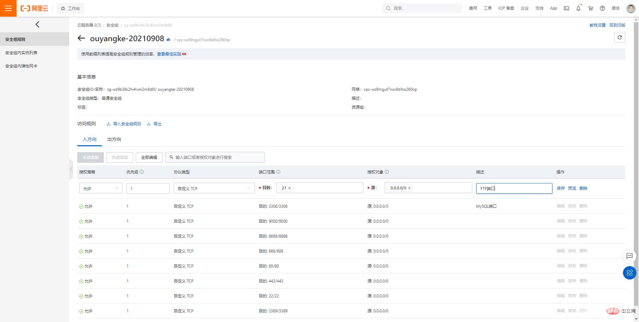This screenshot has width=639, height=322.
Task: Click the refresh button icon
Action: click(x=619, y=37)
